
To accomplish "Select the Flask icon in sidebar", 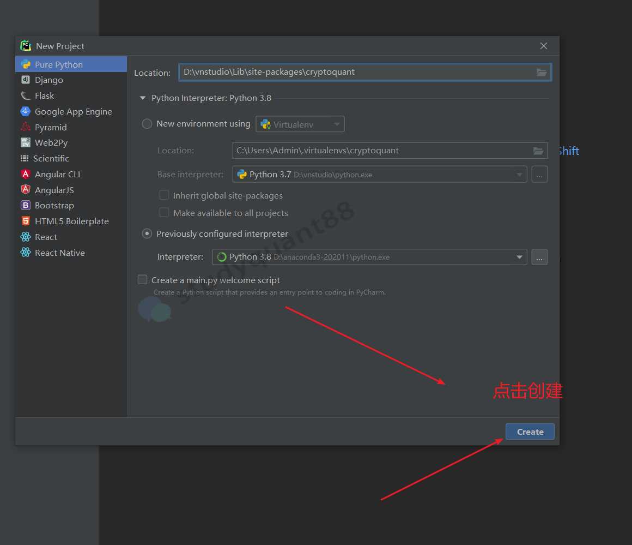I will point(26,96).
